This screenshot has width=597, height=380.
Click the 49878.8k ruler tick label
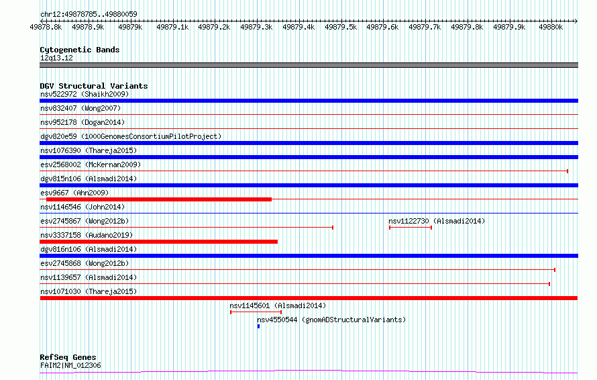(46, 27)
